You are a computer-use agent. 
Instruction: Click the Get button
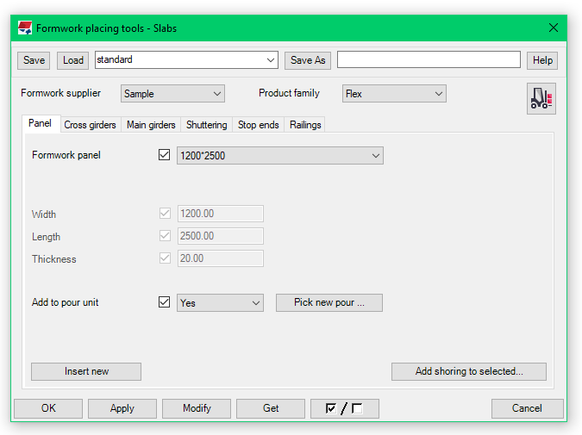(x=271, y=408)
